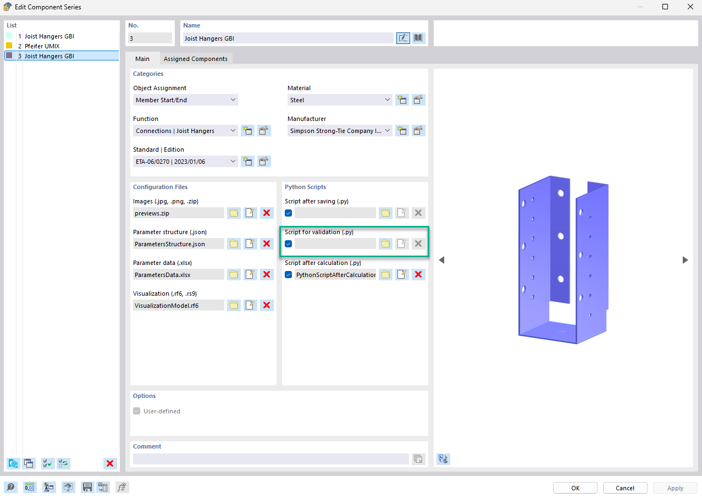Image resolution: width=702 pixels, height=498 pixels.
Task: Click the new component series icon in list toolbar
Action: pos(13,463)
